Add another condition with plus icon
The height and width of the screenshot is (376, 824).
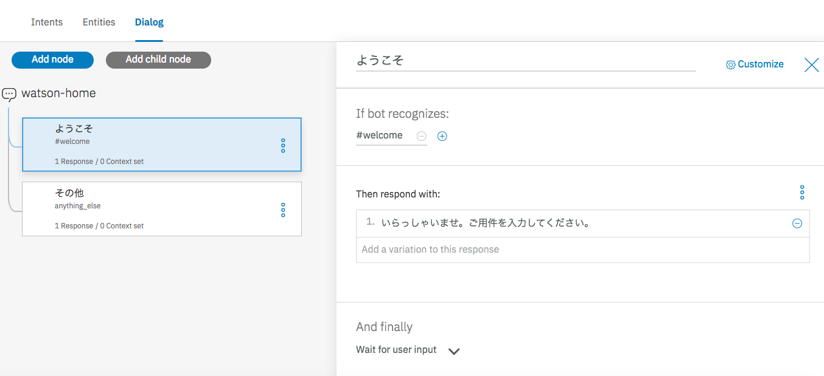pyautogui.click(x=442, y=136)
